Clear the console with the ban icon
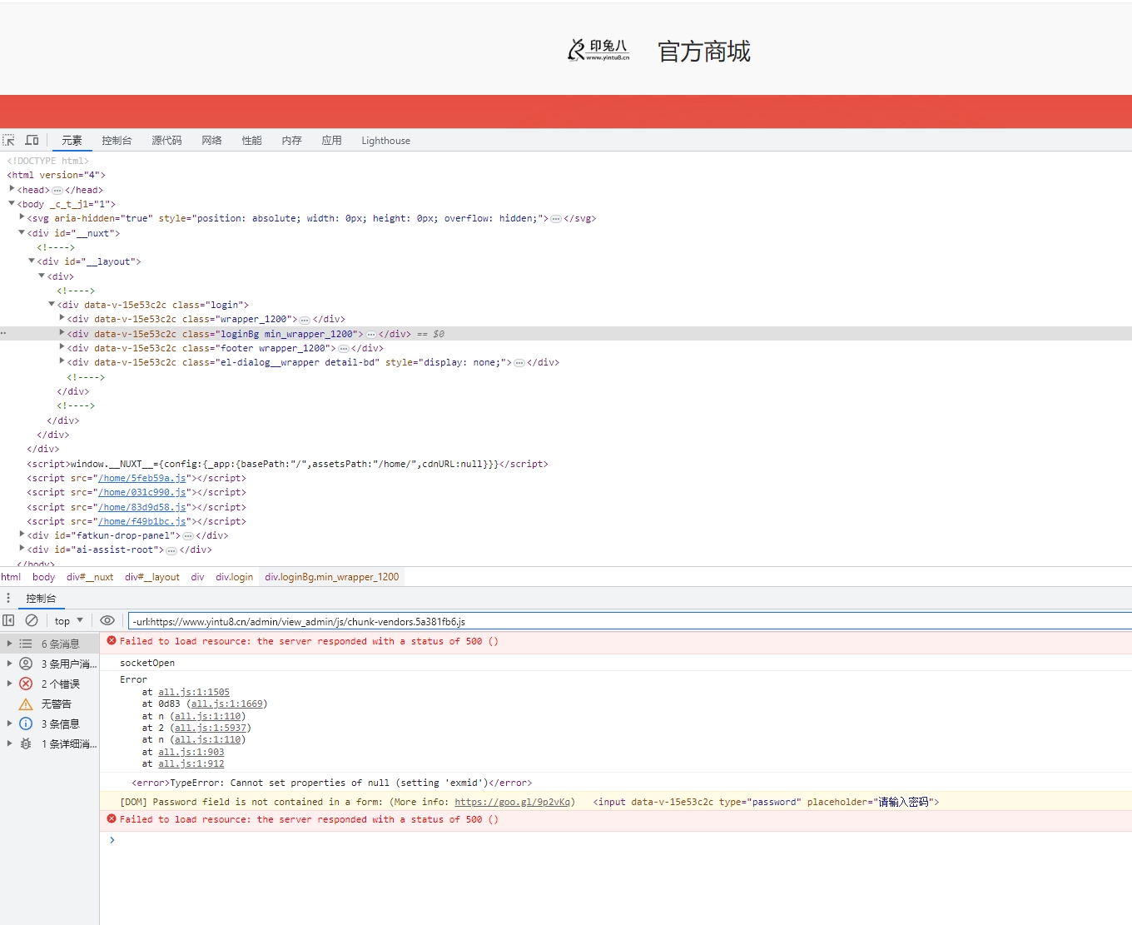Screen dimensions: 1132x925 pos(32,620)
